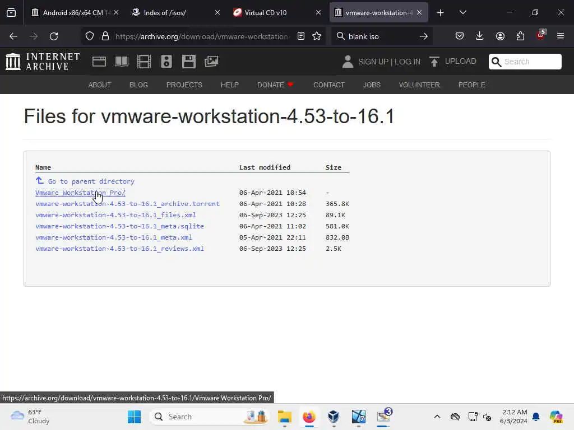
Task: List all tabs dropdown
Action: tap(462, 12)
